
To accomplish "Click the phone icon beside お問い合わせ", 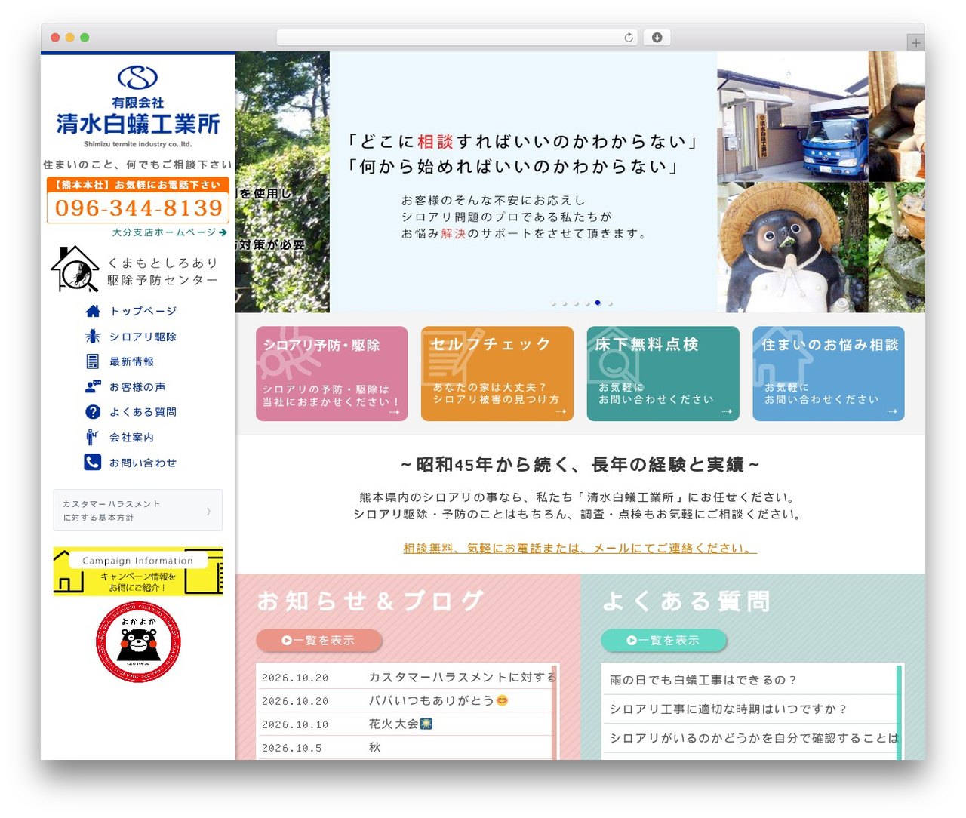I will click(x=92, y=462).
